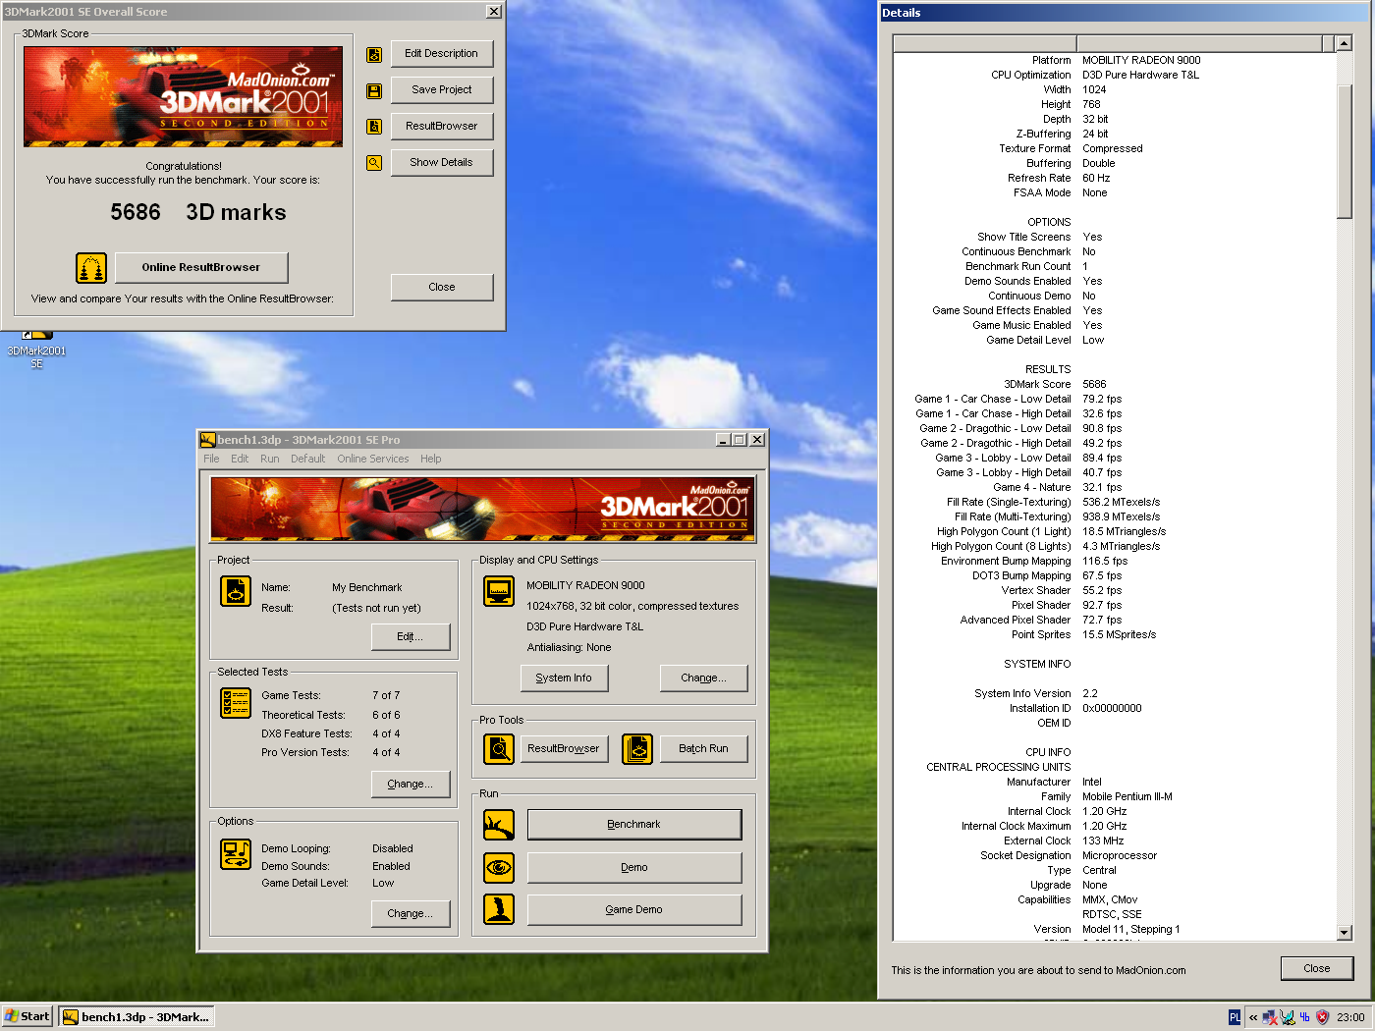Click bench1.3dp taskbar button
The width and height of the screenshot is (1375, 1031).
pos(137,1017)
